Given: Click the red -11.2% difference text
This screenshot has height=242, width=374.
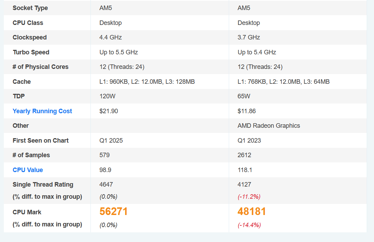Looking at the screenshot, I should point(249,197).
